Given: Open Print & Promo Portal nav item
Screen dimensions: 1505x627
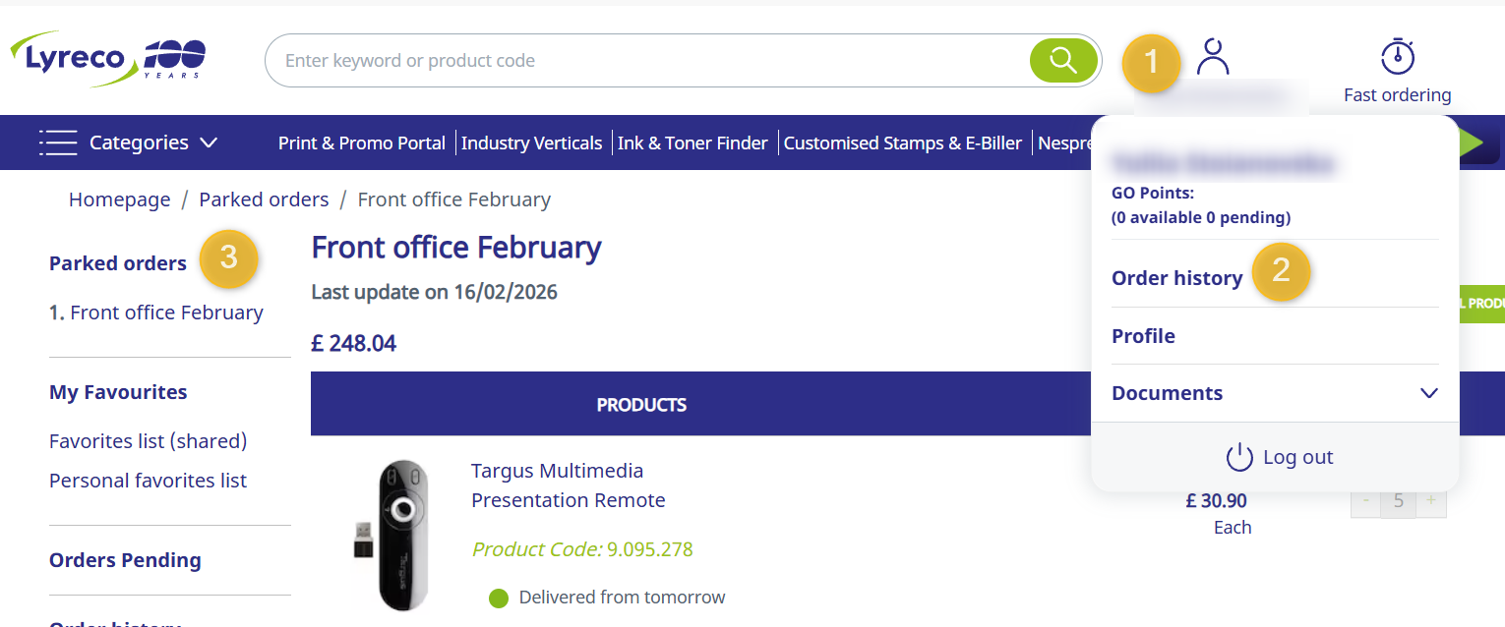Looking at the screenshot, I should point(362,143).
